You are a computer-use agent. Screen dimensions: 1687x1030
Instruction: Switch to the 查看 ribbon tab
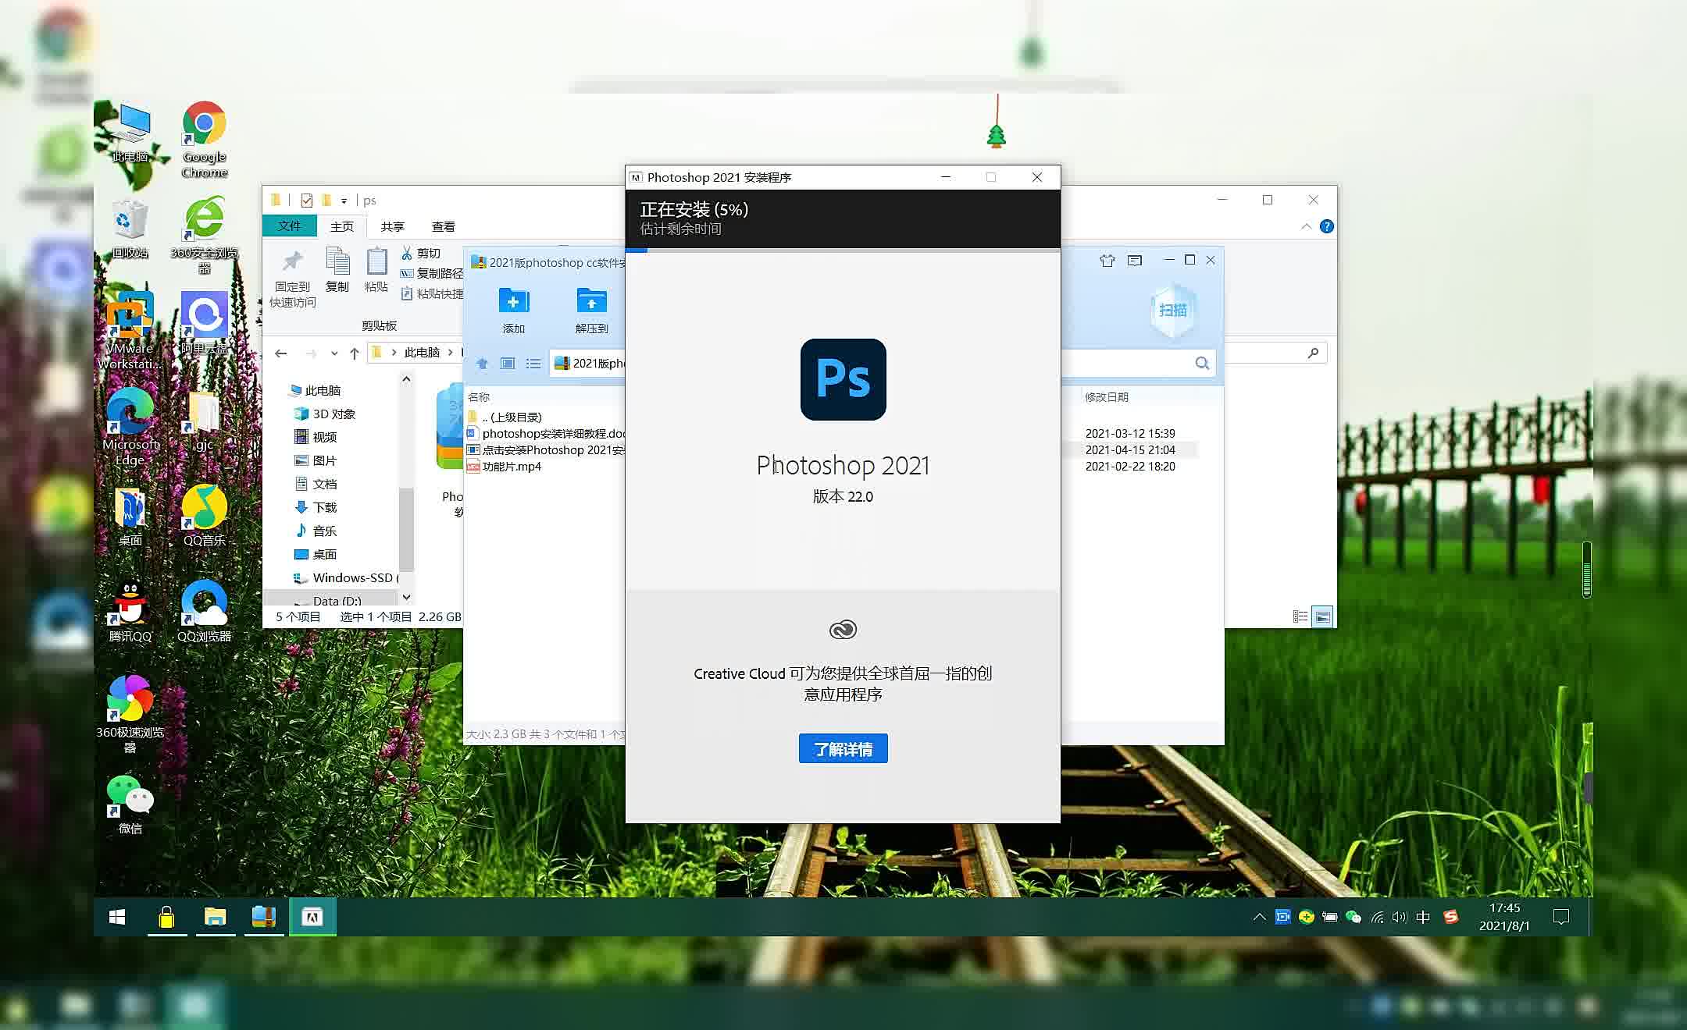click(x=444, y=226)
